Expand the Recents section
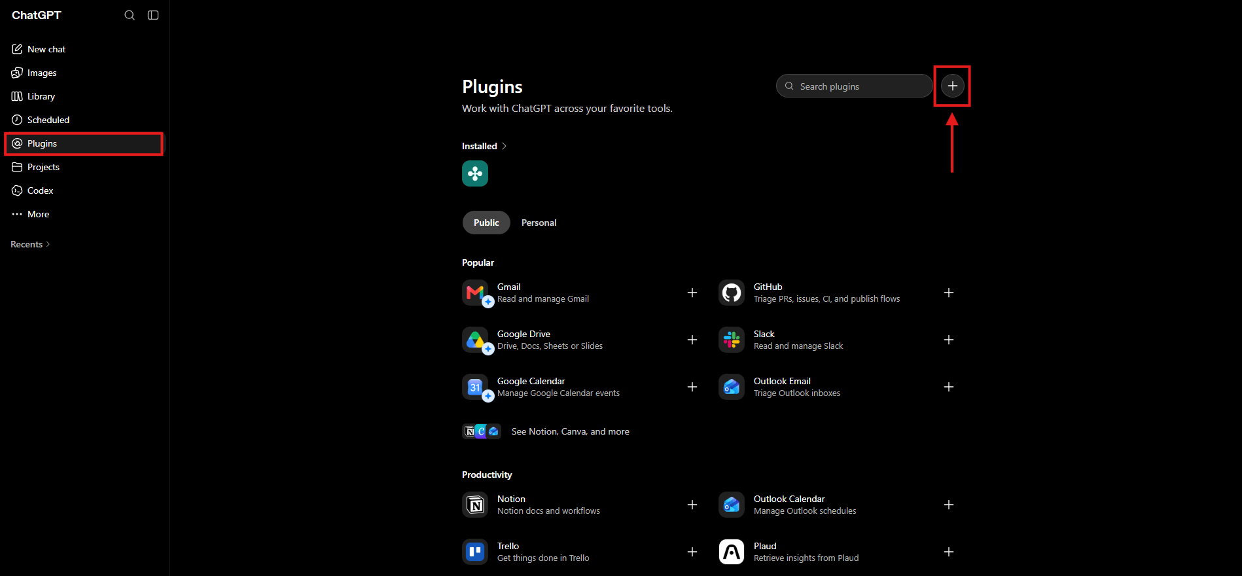Screen dimensions: 1242x576 (x=30, y=244)
